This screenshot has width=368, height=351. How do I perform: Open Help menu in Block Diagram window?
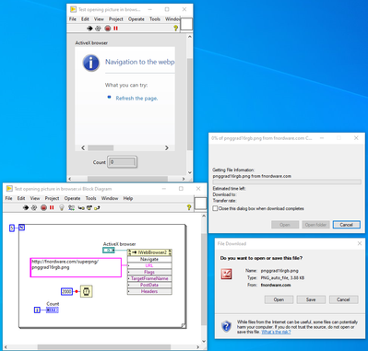pos(128,198)
